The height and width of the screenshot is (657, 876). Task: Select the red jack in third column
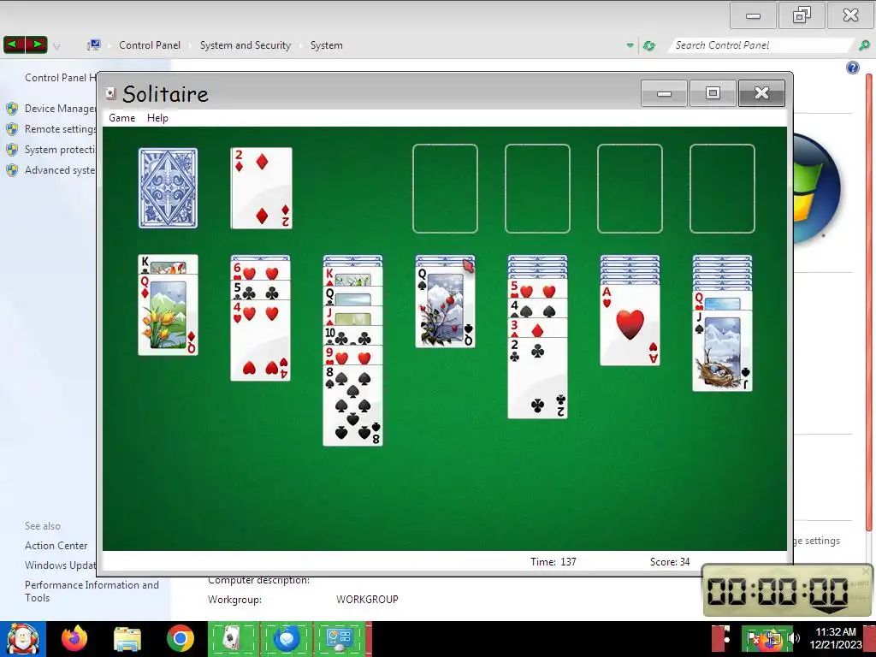pos(353,317)
